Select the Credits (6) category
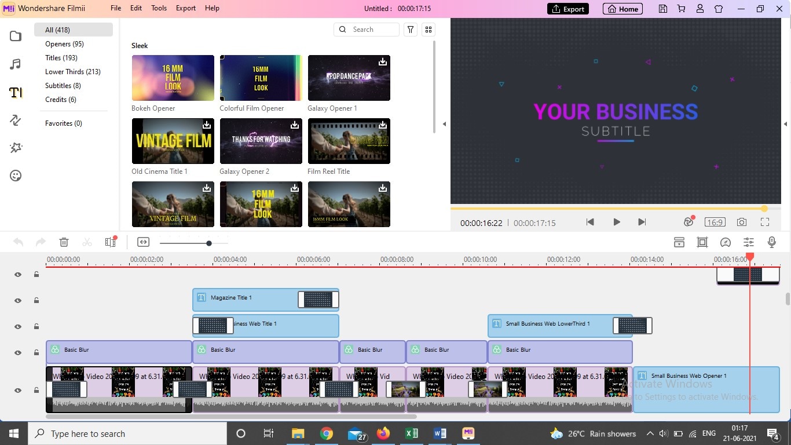 61,100
